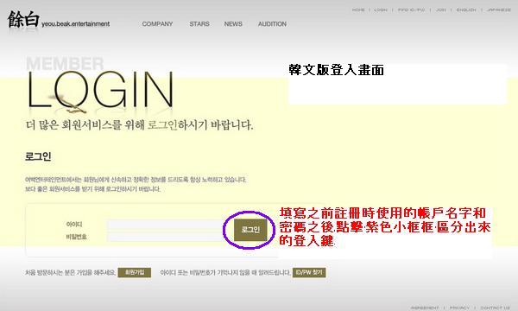Go to HOME in top links

[358, 10]
